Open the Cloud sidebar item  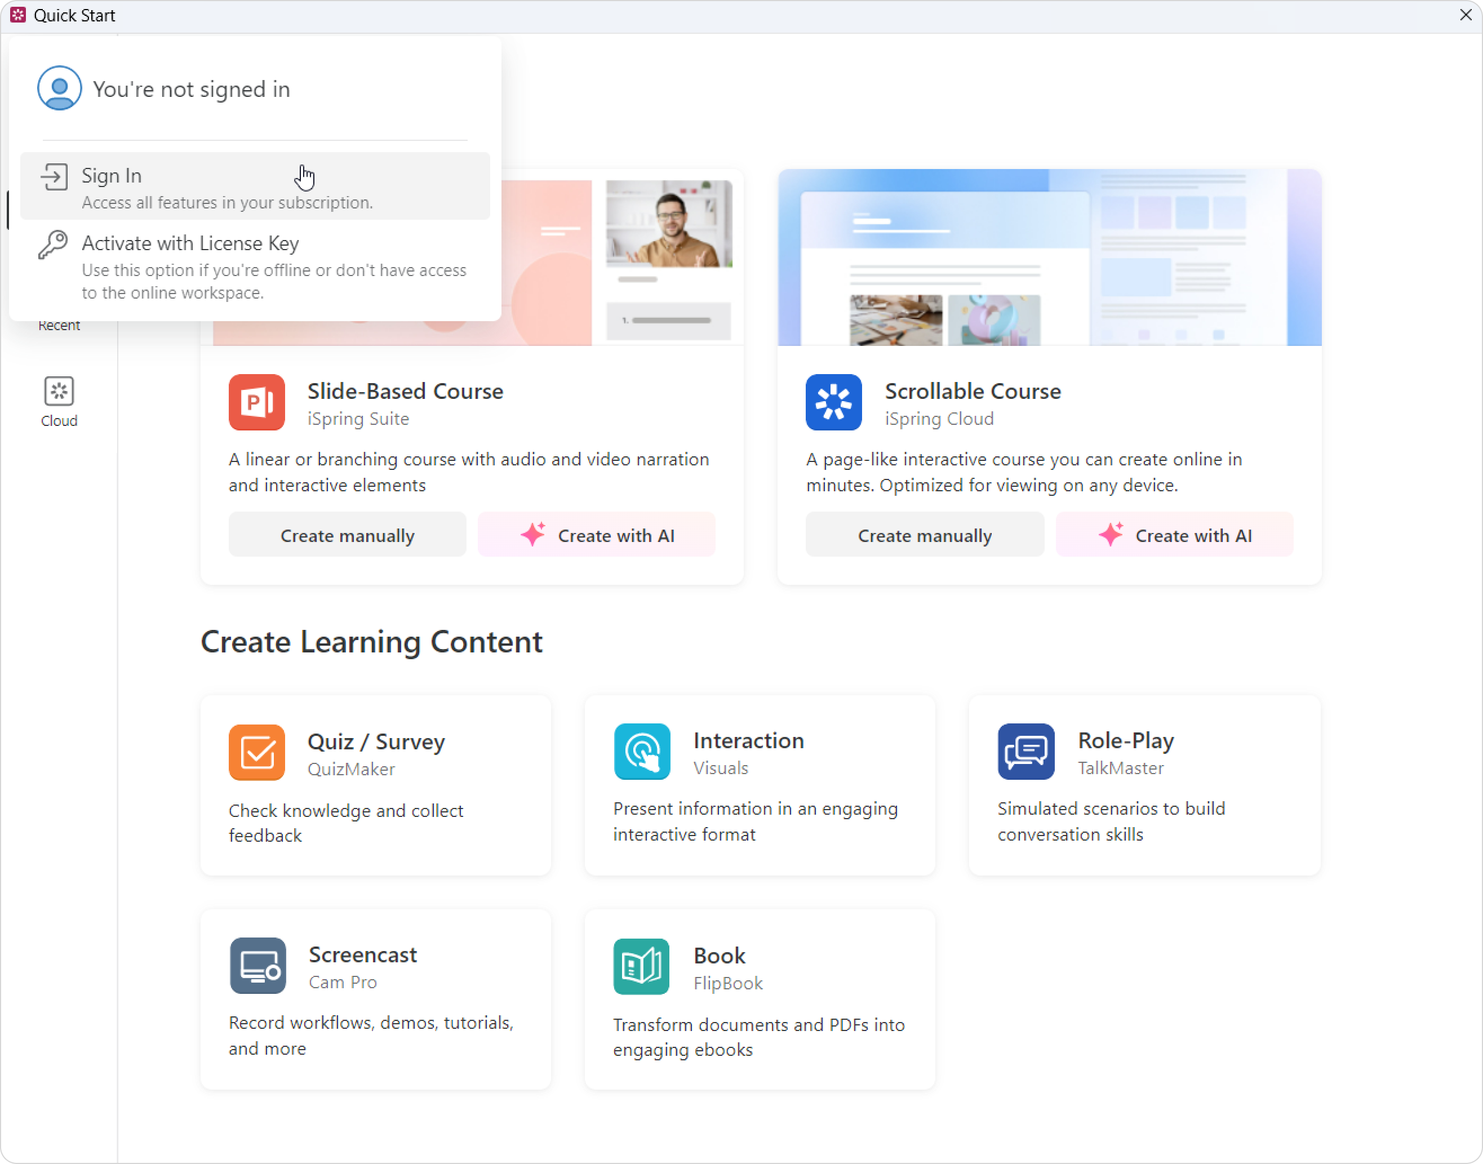tap(59, 402)
